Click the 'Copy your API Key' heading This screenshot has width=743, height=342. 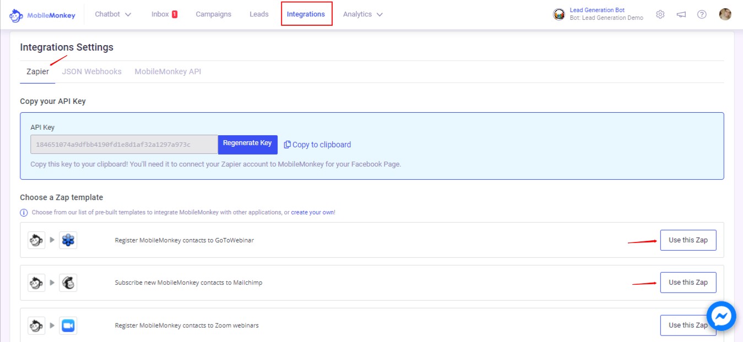[x=53, y=101]
